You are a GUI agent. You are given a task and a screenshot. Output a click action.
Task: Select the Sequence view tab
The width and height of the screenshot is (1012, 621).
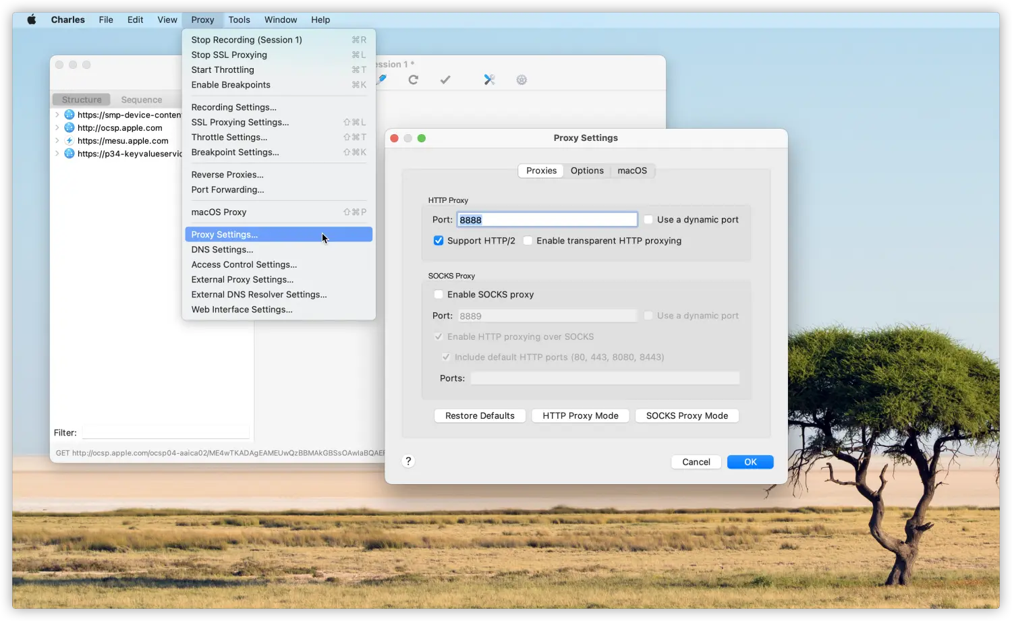tap(142, 100)
